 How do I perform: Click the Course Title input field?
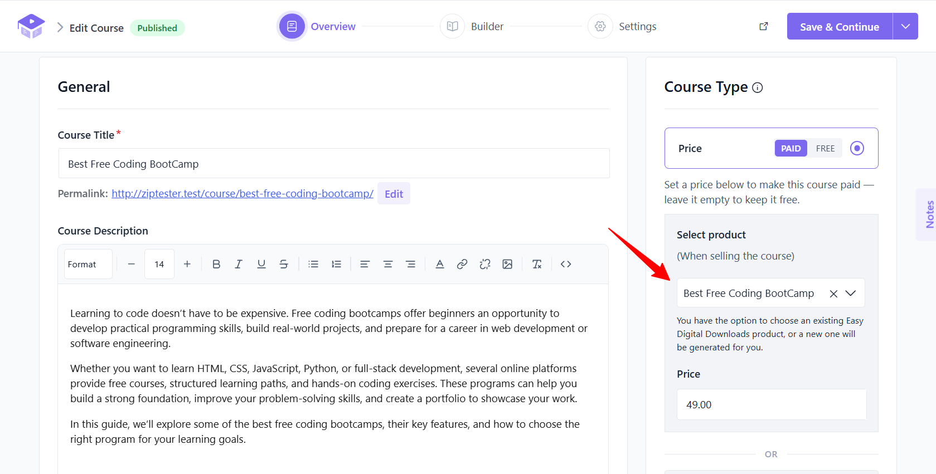pos(333,164)
